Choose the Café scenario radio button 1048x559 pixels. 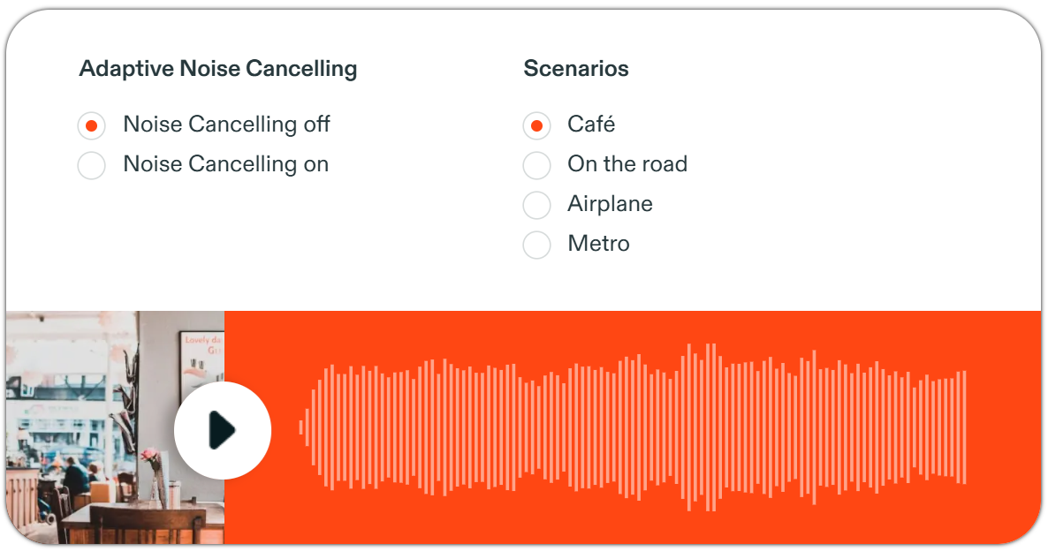tap(536, 125)
